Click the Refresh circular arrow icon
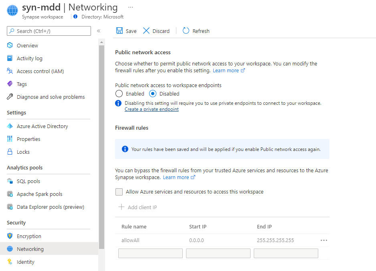 pos(186,31)
